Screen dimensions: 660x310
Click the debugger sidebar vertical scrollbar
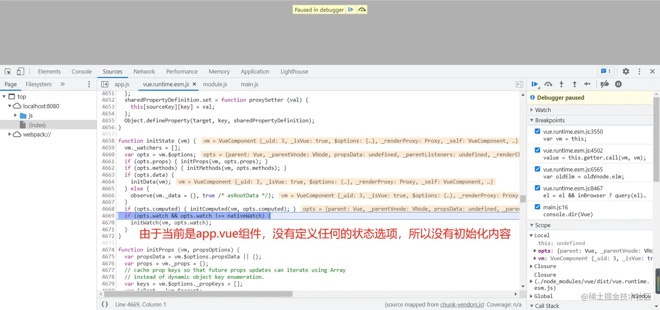(x=656, y=139)
